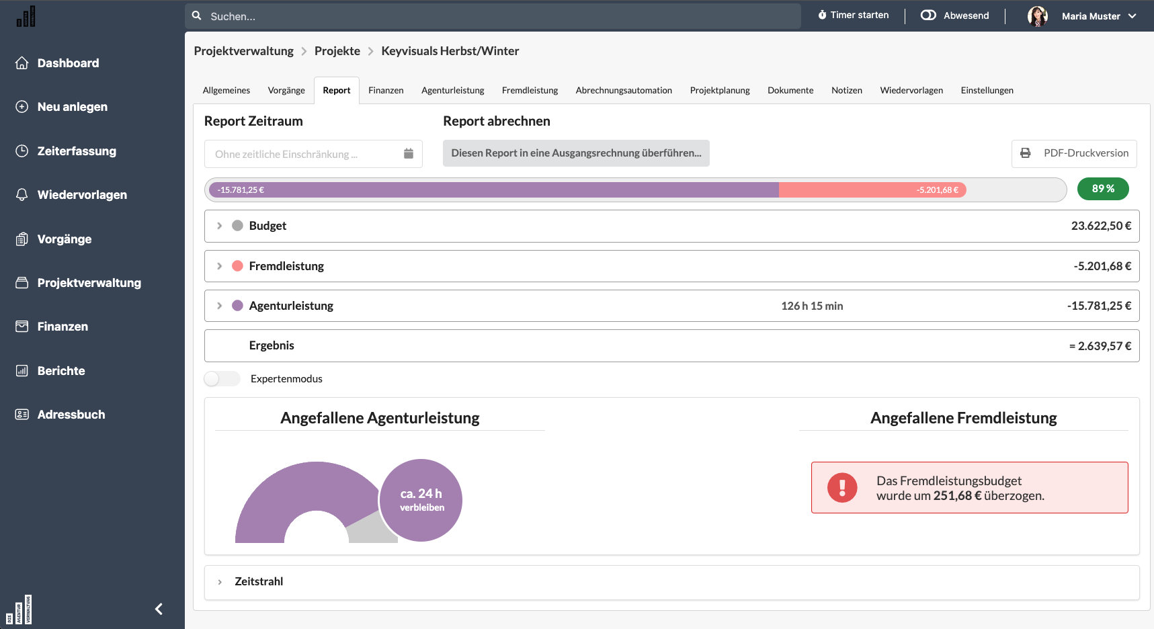The width and height of the screenshot is (1154, 629).
Task: Click the Berichte chart icon in sidebar
Action: coord(22,371)
